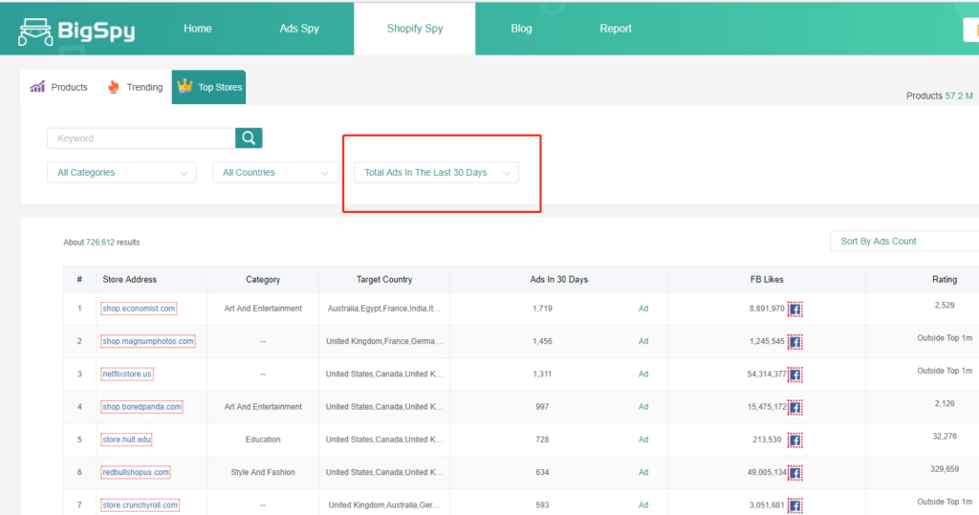Click FB likes value 54,314,377
The height and width of the screenshot is (515, 979).
(x=767, y=374)
